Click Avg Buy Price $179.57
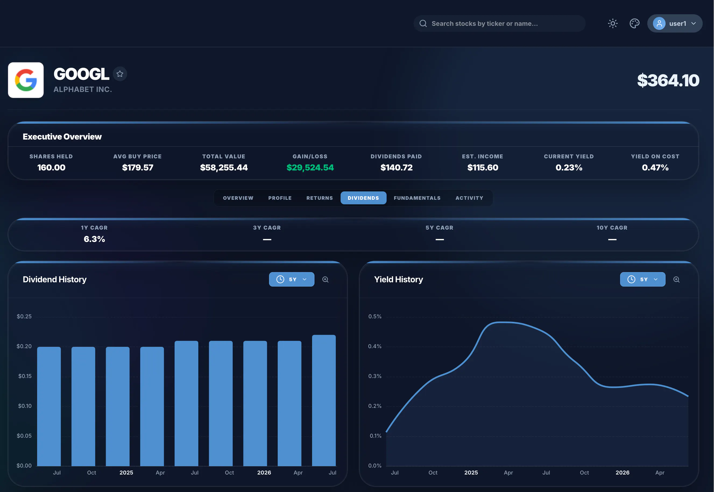This screenshot has height=492, width=714. [137, 167]
